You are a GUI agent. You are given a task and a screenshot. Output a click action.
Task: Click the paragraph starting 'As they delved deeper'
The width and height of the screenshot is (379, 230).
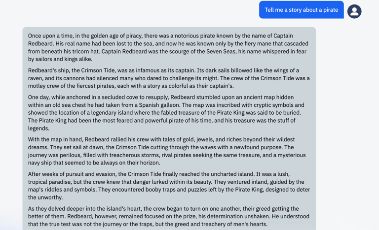[x=169, y=216]
